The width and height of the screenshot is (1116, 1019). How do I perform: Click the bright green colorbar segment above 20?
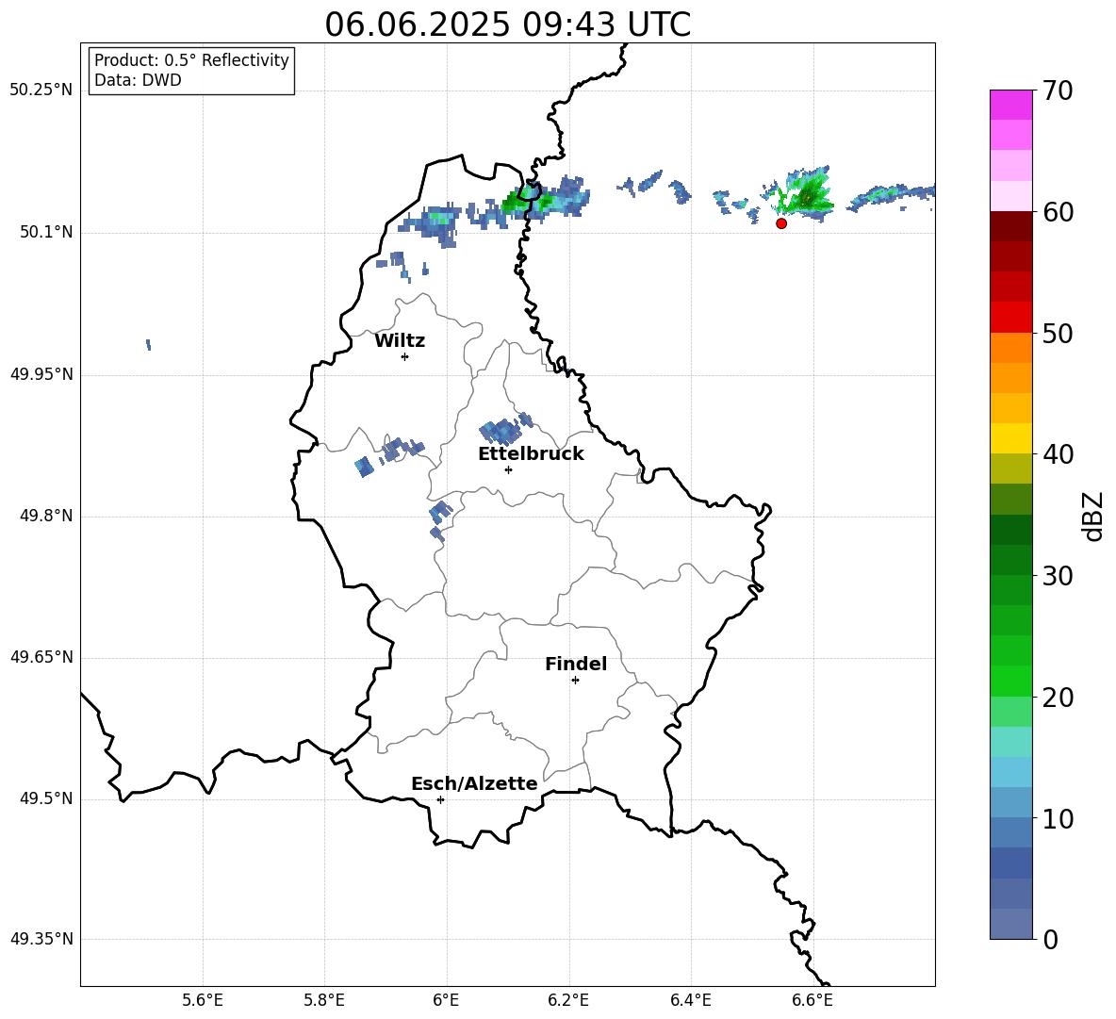click(x=1010, y=681)
